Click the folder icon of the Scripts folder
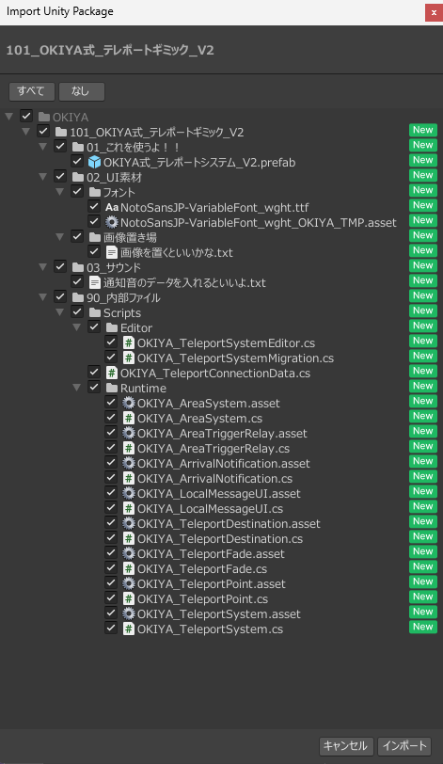This screenshot has height=764, width=443. coord(95,312)
